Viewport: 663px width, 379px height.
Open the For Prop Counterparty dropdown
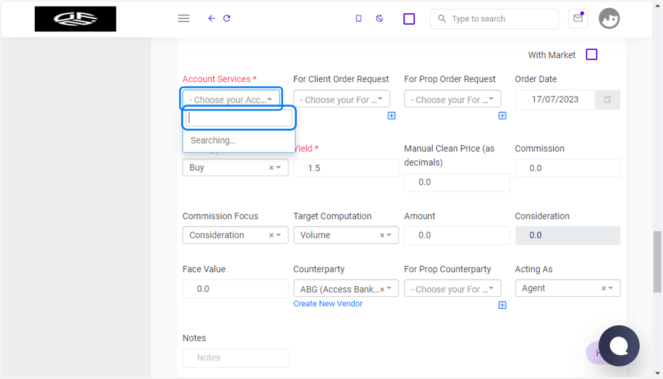coord(452,289)
